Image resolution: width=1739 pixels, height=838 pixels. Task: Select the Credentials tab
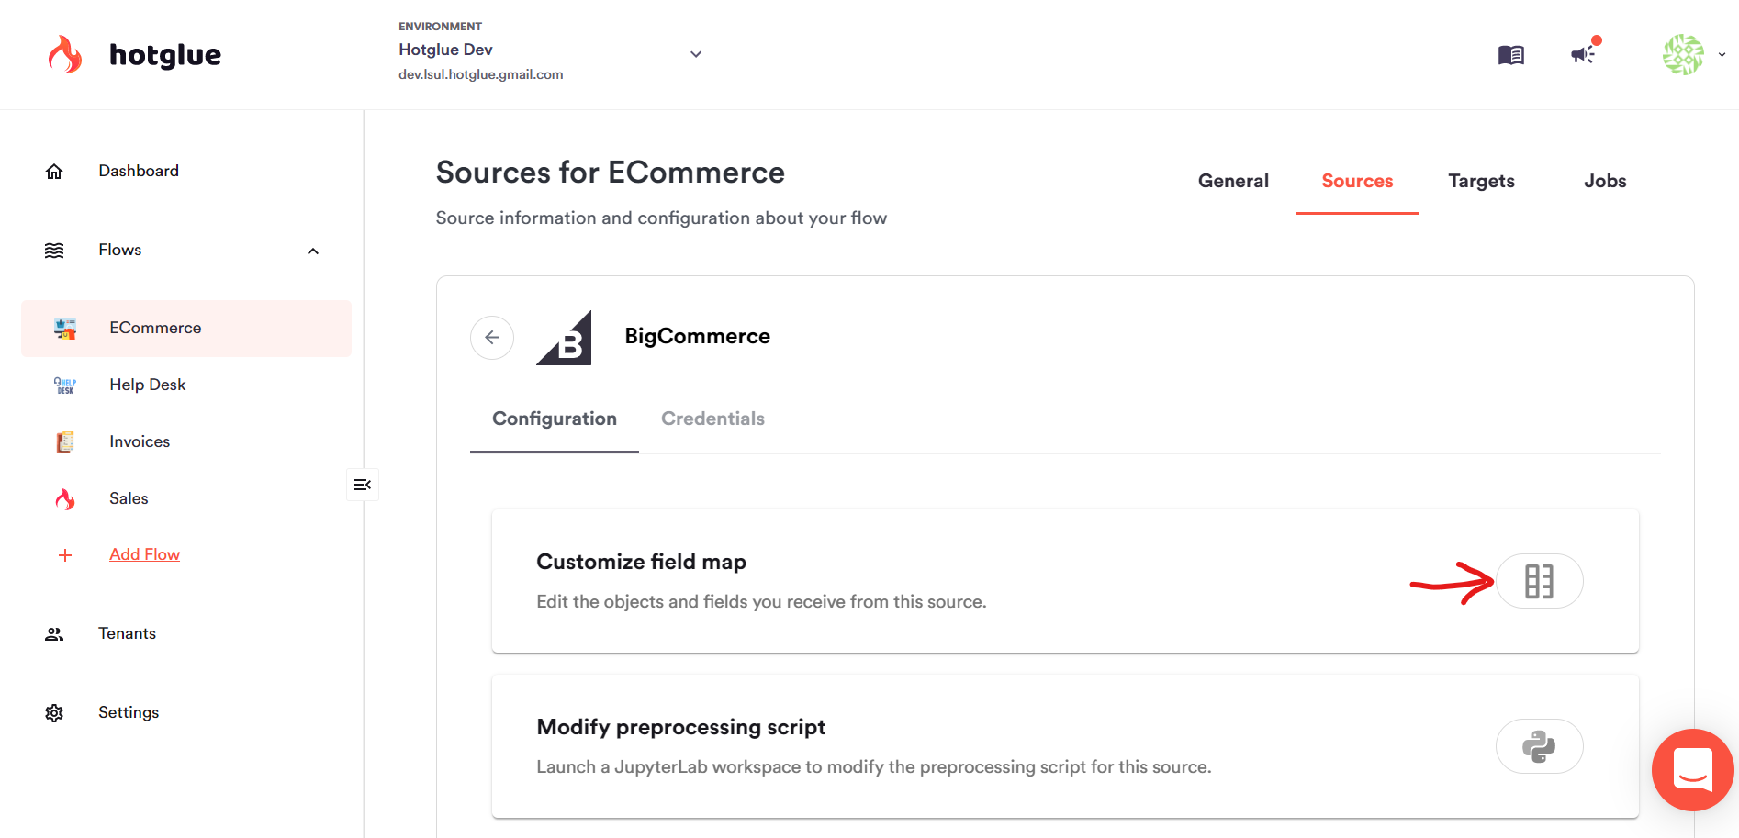[x=712, y=419]
